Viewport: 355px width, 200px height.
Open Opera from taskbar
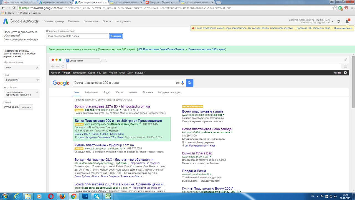tap(51, 196)
